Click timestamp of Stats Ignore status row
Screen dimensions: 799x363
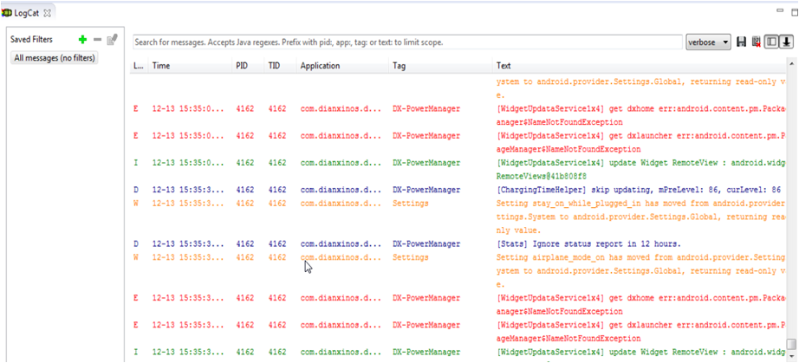tap(188, 243)
